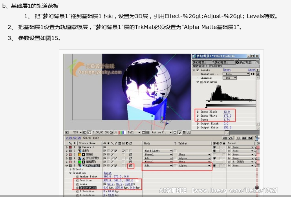Expand the Camera 1 layer twirl arrow
291x197 pixels.
(67, 147)
